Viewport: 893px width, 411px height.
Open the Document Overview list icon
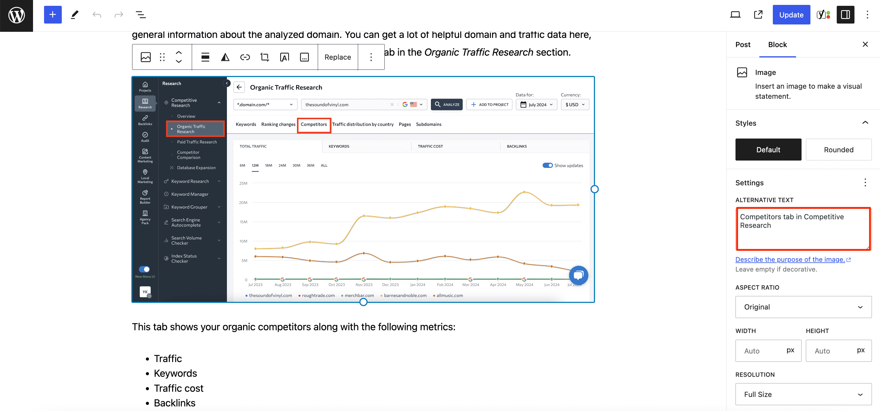point(140,15)
